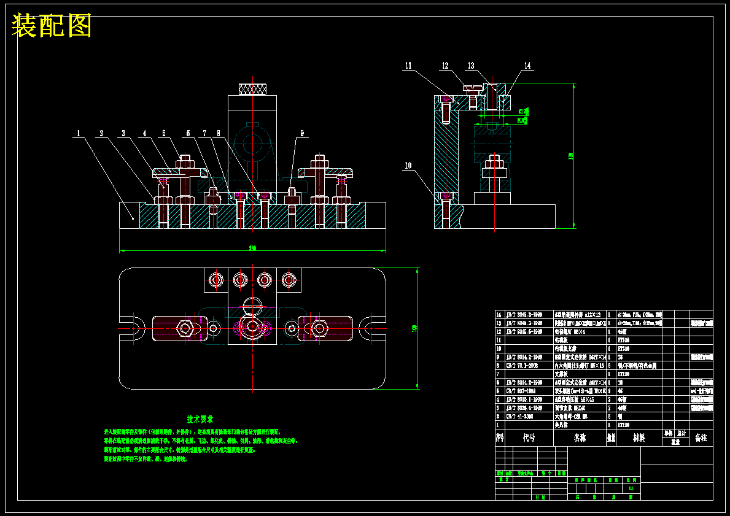This screenshot has height=516, width=730.
Task: Pick callout number 5 above the front view
Action: click(164, 134)
